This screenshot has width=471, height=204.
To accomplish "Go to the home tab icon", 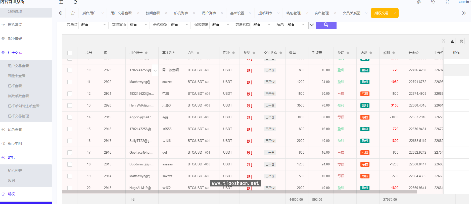I will pos(73,13).
